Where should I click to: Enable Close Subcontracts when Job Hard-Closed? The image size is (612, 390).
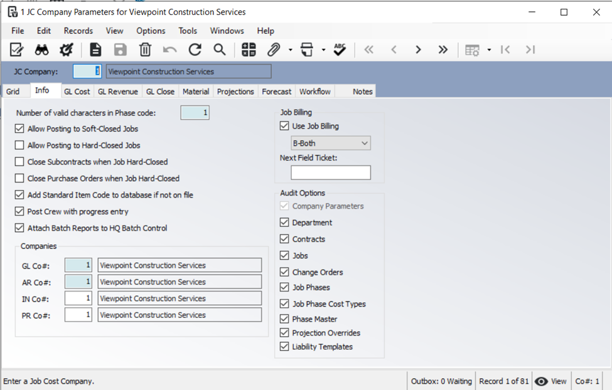coord(19,162)
